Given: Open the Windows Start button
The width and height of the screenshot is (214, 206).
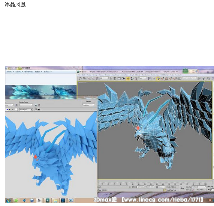Looking at the screenshot, I should [8, 200].
